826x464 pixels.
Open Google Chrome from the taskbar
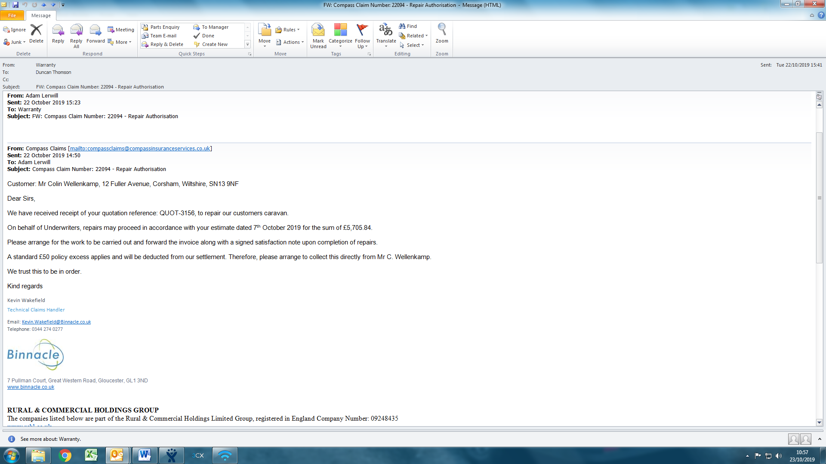coord(65,455)
